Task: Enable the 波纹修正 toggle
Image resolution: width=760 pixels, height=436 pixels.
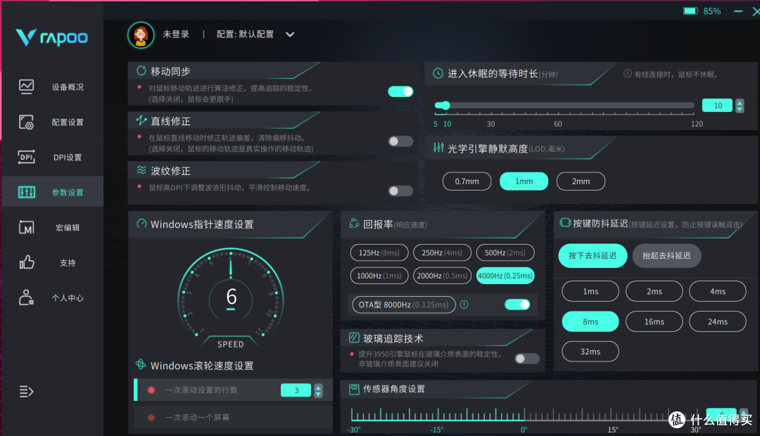Action: coord(400,191)
